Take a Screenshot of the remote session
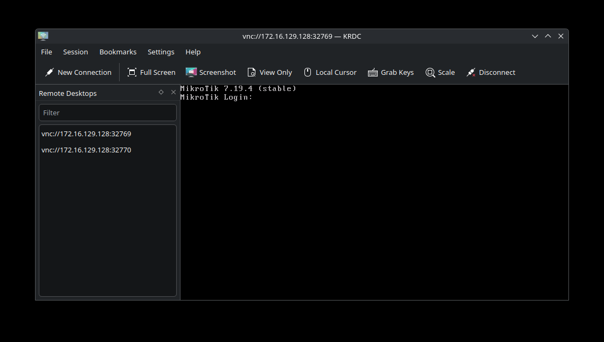 point(211,72)
